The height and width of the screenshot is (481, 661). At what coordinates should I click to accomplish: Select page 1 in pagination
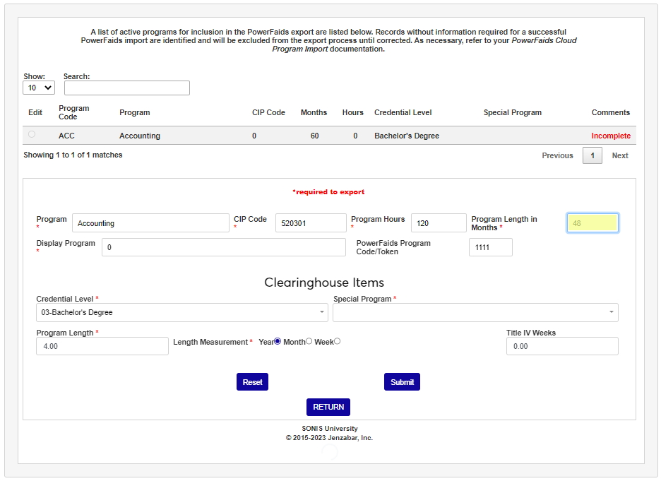pyautogui.click(x=592, y=155)
